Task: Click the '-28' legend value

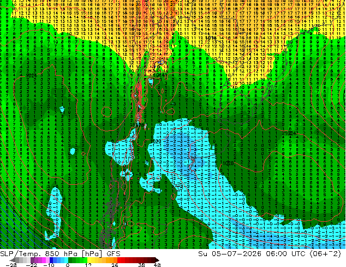Action: [11, 265]
